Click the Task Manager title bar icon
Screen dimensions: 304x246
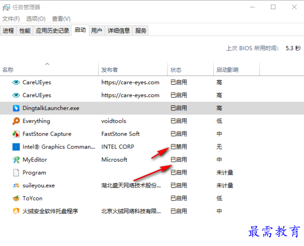[x=6, y=7]
